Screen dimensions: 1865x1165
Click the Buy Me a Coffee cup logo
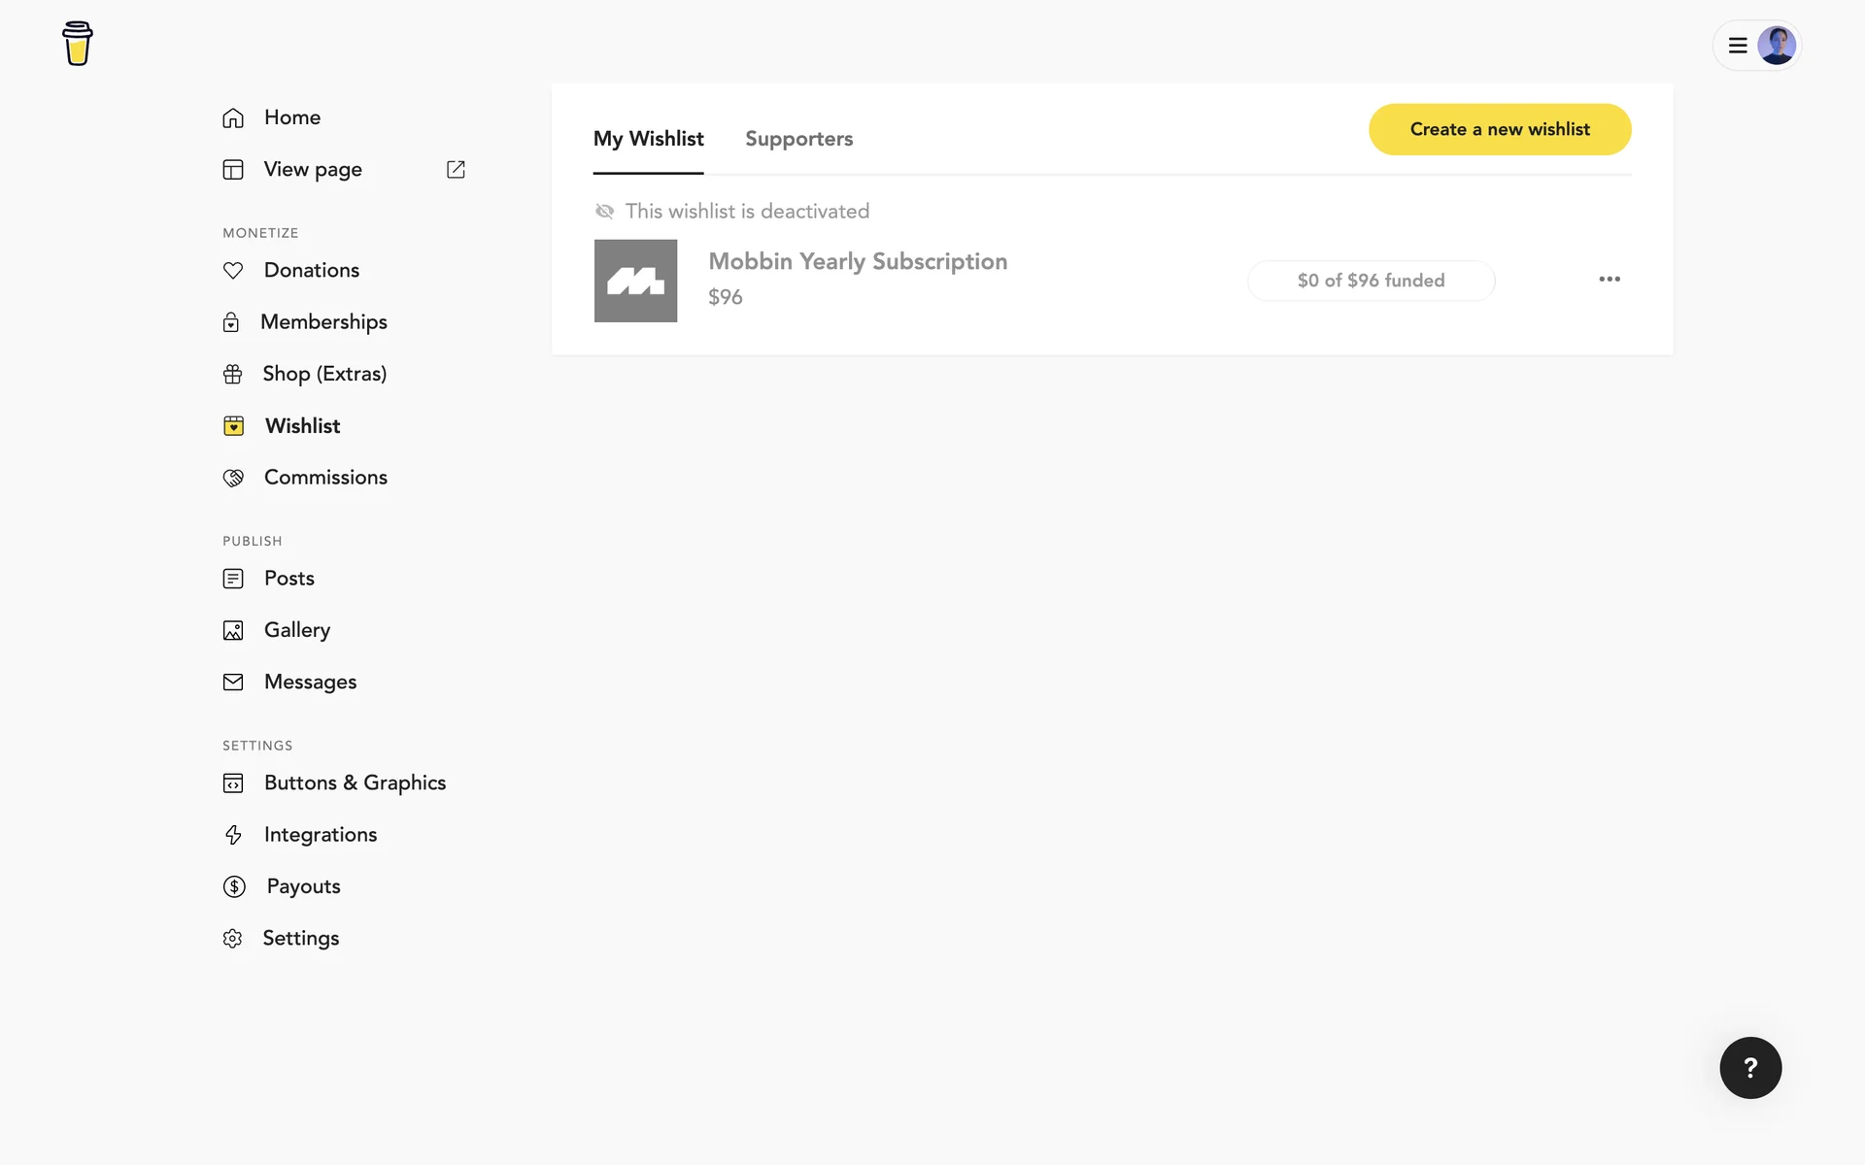point(77,44)
